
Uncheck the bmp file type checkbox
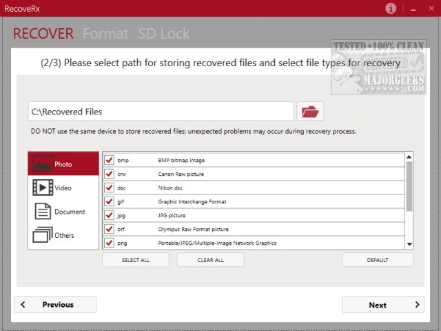[109, 160]
